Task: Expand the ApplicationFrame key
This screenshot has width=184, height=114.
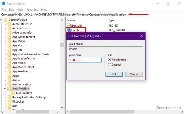Action: click(5, 59)
